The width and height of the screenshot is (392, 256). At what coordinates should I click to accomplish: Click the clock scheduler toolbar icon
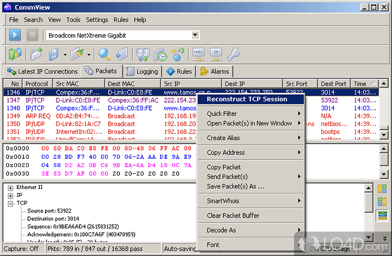click(x=160, y=54)
